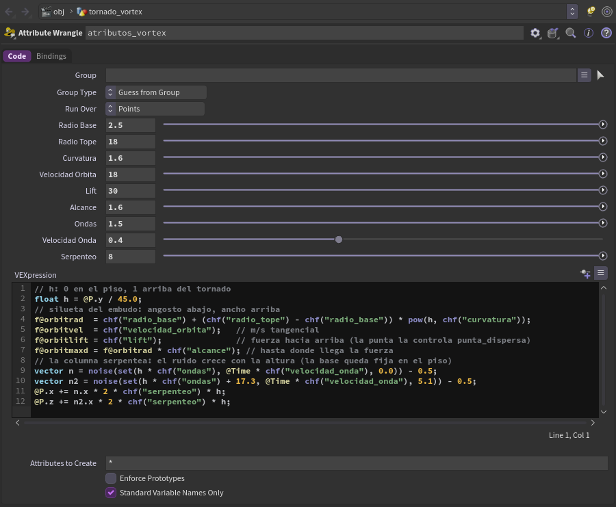616x507 pixels.
Task: Click the Velocidad Onda value 0.4 field
Action: (131, 240)
